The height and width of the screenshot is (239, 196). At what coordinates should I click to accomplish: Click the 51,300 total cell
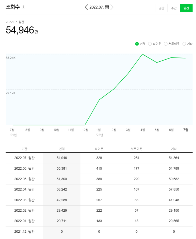pos(62,179)
